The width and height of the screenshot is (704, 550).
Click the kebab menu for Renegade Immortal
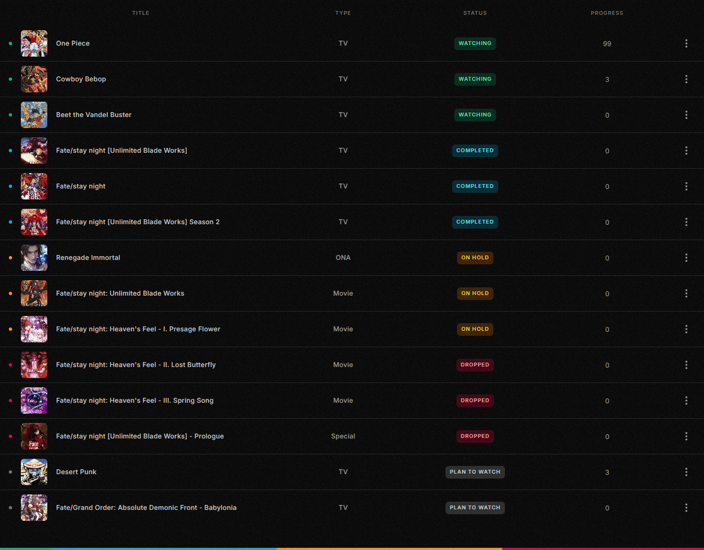point(686,258)
